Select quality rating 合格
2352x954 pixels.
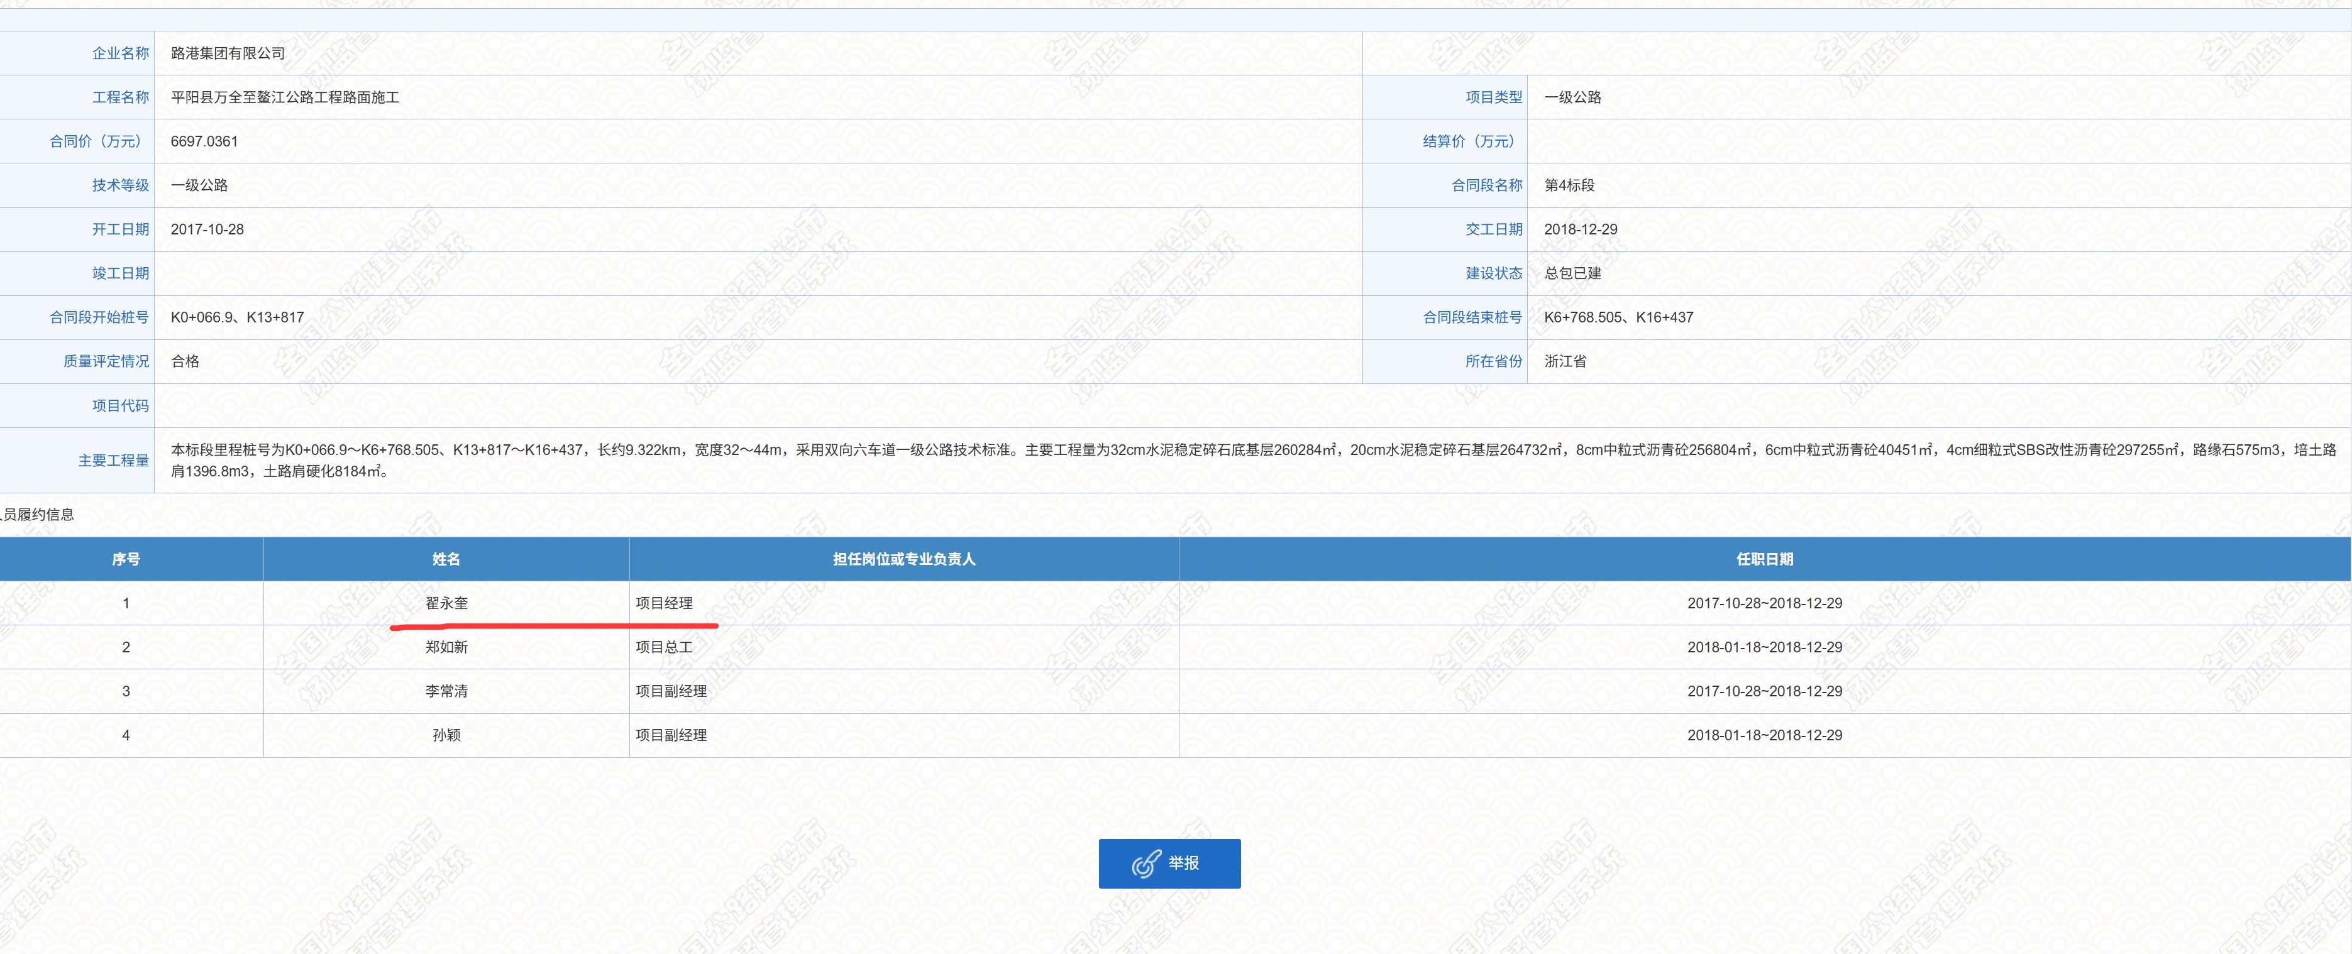coord(185,361)
